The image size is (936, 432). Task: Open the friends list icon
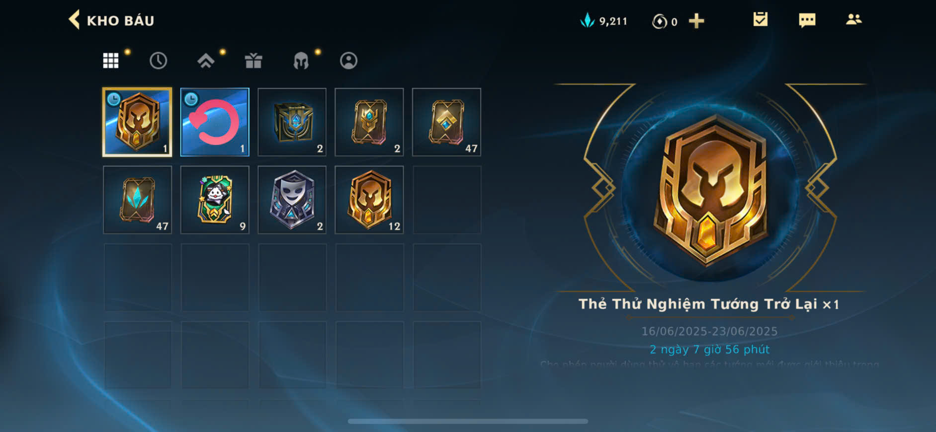[853, 20]
